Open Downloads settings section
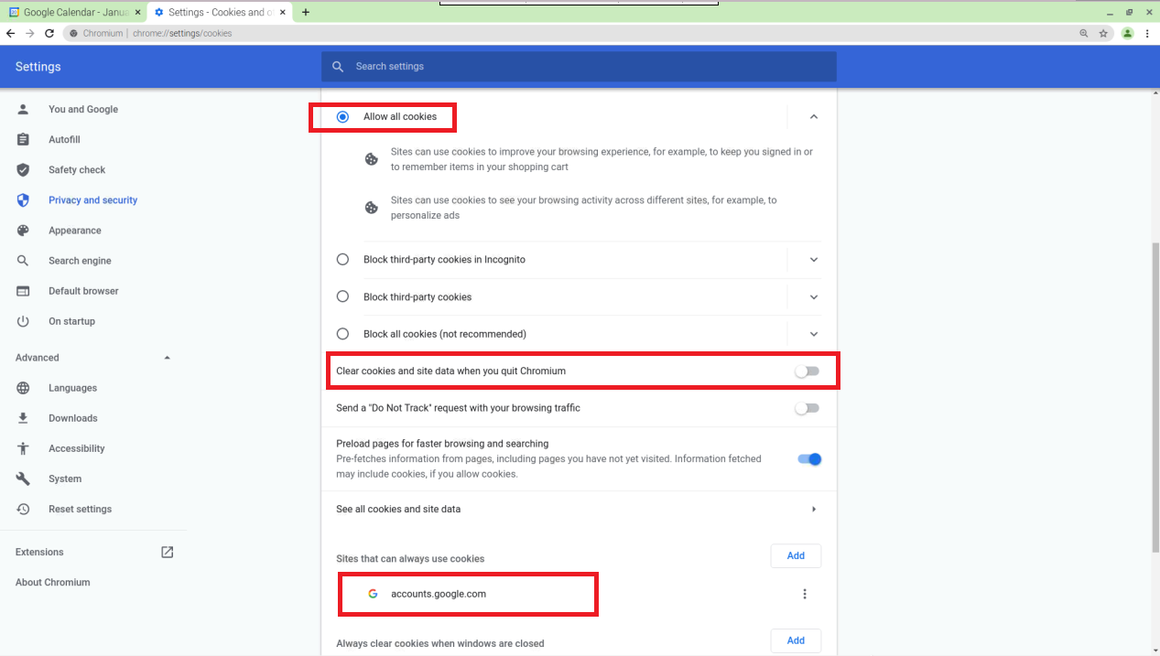The image size is (1160, 656). click(73, 418)
